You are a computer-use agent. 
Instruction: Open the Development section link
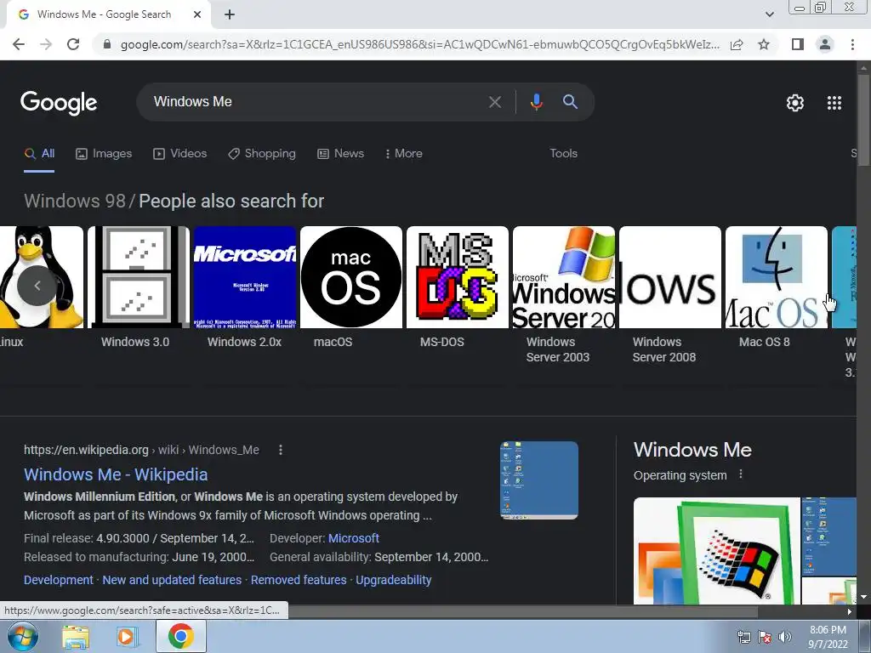coord(59,580)
